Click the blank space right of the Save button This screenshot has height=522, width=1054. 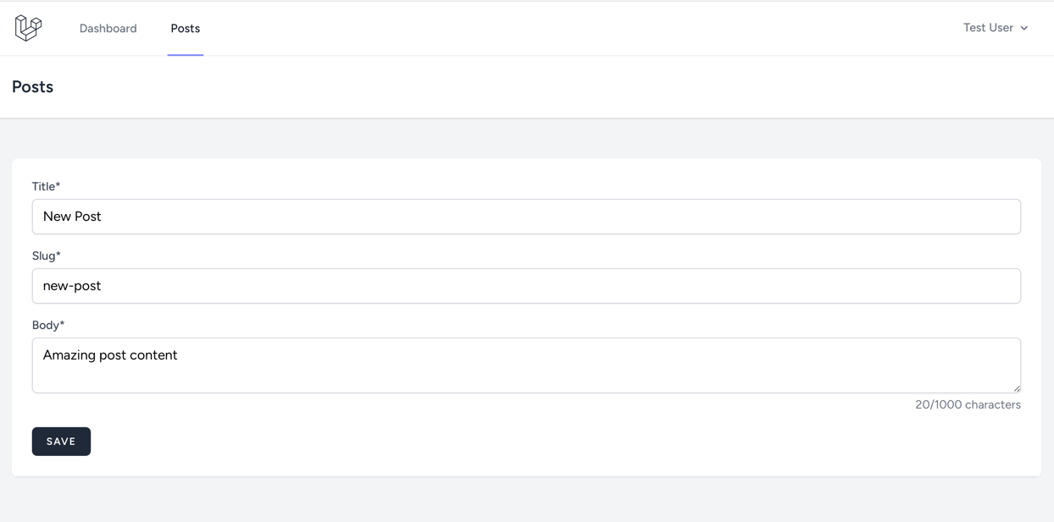coord(508,442)
